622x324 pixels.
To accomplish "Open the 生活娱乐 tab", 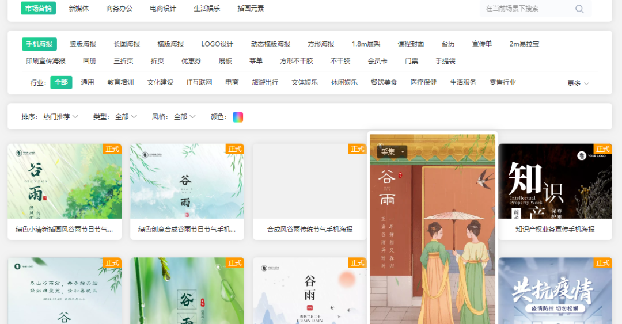I will [207, 8].
